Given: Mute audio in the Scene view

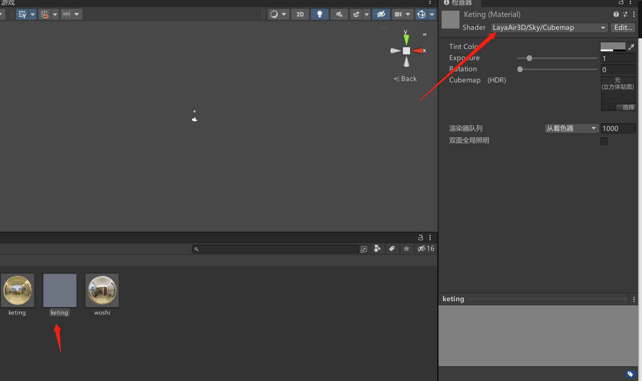Looking at the screenshot, I should (x=339, y=14).
